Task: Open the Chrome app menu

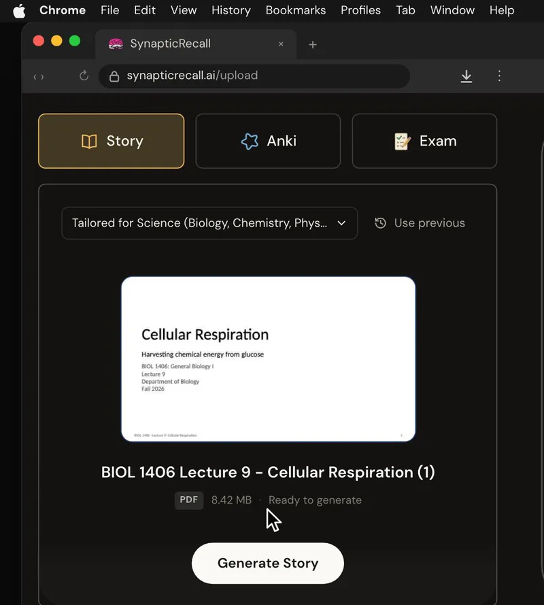Action: [x=63, y=10]
